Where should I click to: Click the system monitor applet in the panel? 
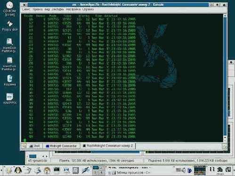(x=200, y=170)
